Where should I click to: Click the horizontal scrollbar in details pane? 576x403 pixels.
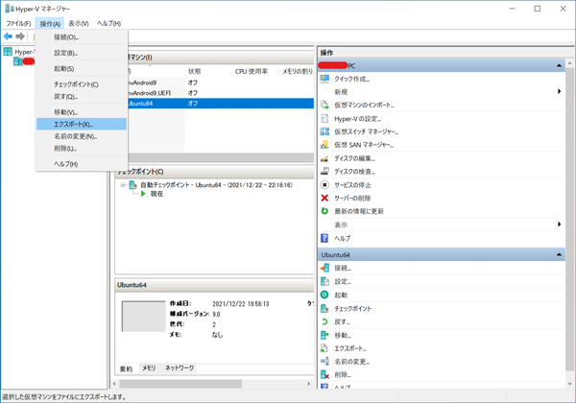(180, 384)
